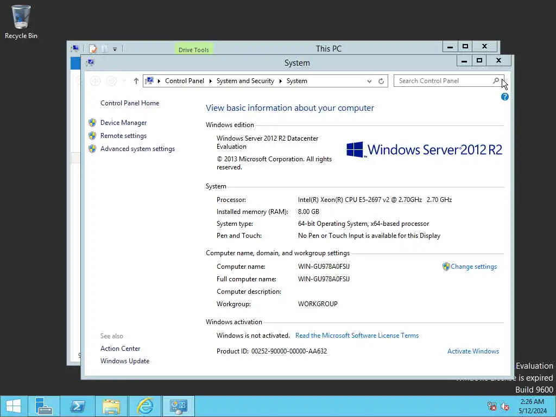Click This PC window title bar icon
556x417 pixels.
[x=75, y=48]
